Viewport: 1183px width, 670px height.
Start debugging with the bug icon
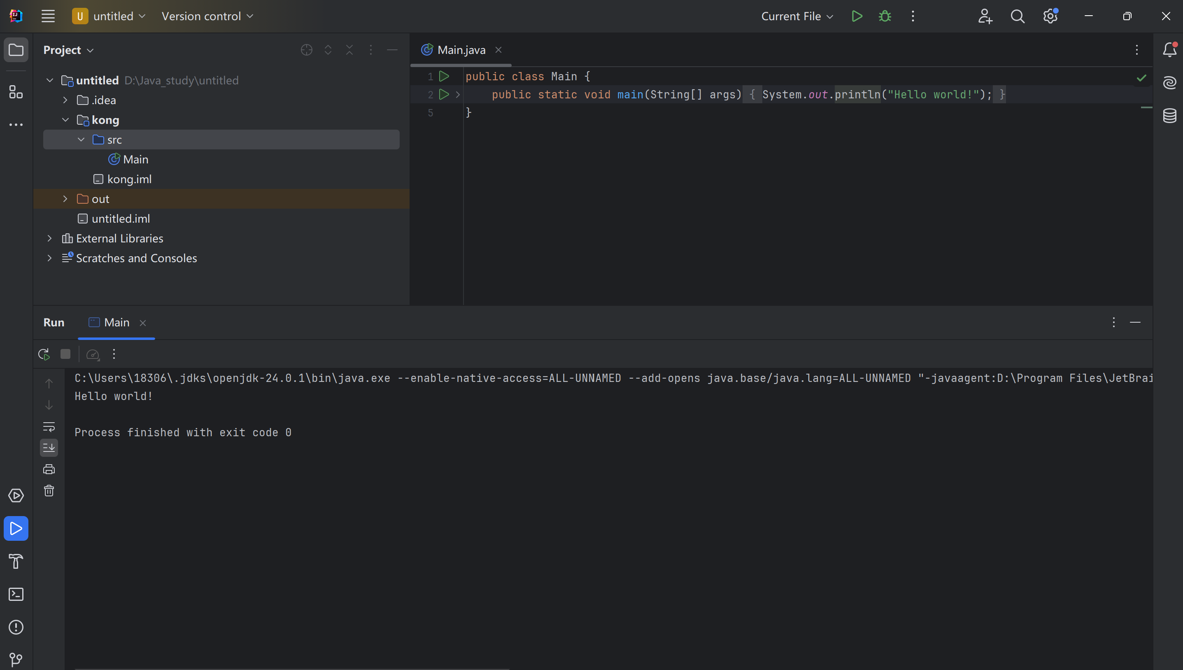tap(885, 16)
